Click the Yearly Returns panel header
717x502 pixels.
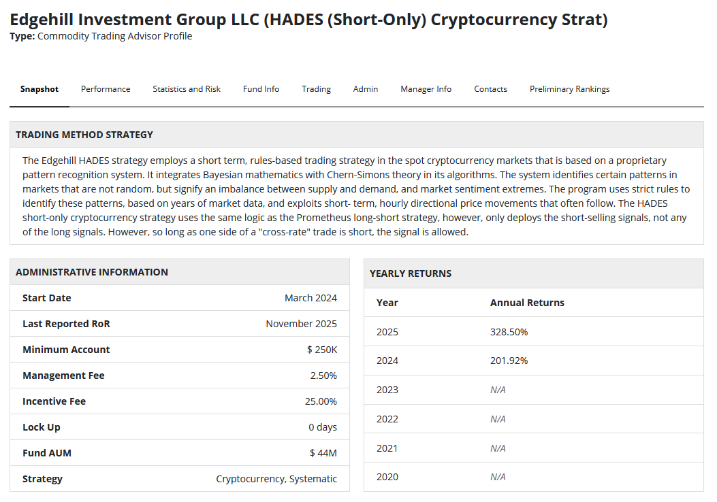pyautogui.click(x=411, y=273)
